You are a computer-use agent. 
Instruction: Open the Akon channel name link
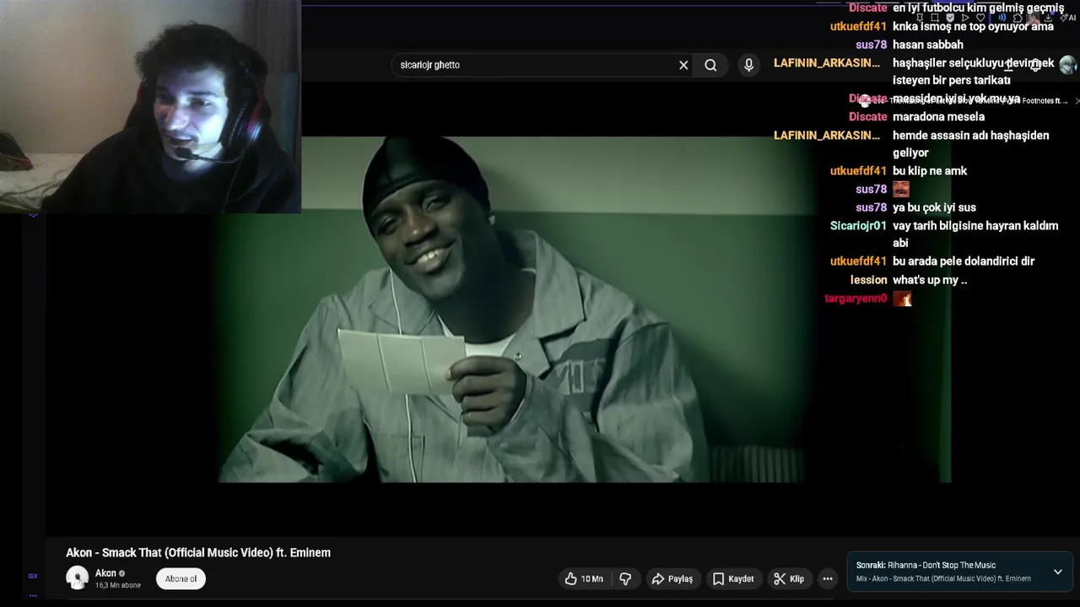pyautogui.click(x=105, y=573)
